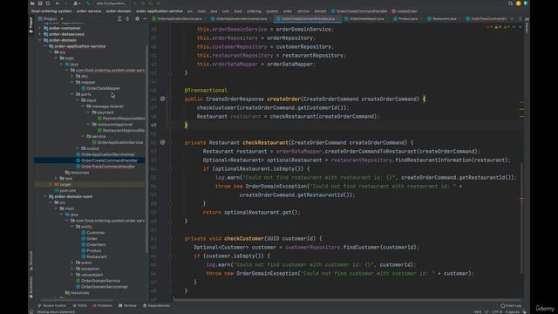Image resolution: width=558 pixels, height=314 pixels.
Task: Select OrderApplicationServiceImpl in tree
Action: [x=105, y=154]
